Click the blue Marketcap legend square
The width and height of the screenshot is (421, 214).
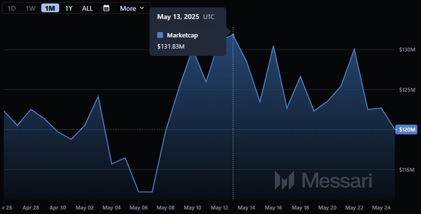pyautogui.click(x=160, y=35)
